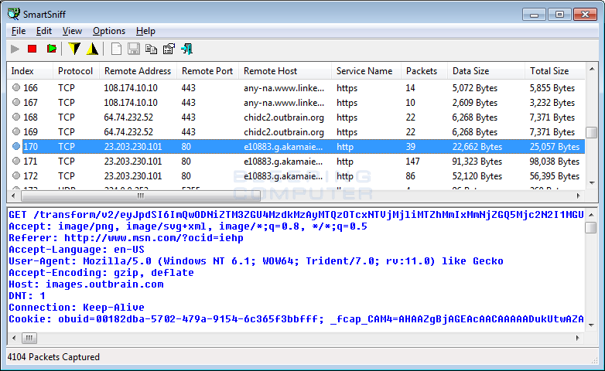This screenshot has width=605, height=371.
Task: Sort by Data Size column header
Action: pyautogui.click(x=486, y=71)
